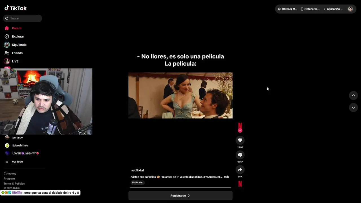Image resolution: width=361 pixels, height=203 pixels.
Task: Expand Ver todo accounts list
Action: click(17, 162)
